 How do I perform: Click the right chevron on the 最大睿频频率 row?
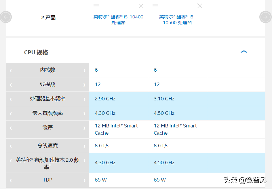(x=84, y=113)
